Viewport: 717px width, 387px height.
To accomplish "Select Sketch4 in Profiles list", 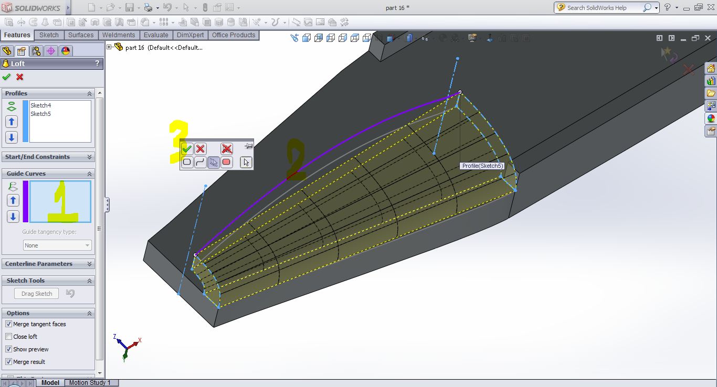I will tap(41, 105).
